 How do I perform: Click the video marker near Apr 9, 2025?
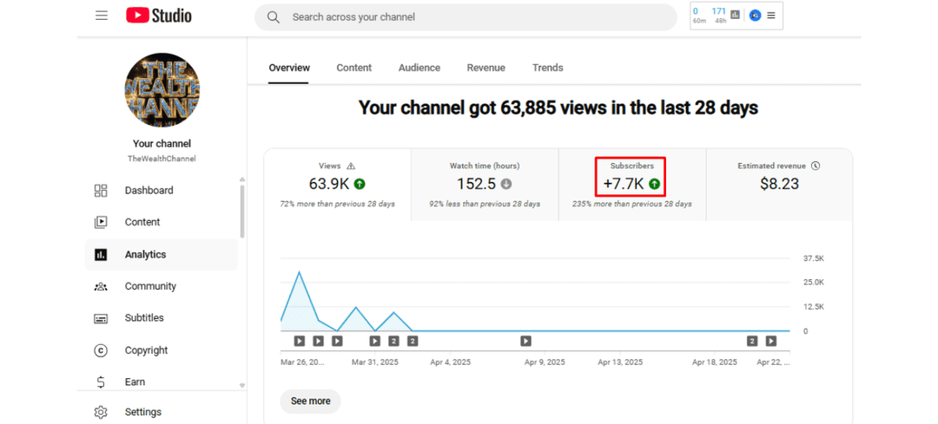525,341
